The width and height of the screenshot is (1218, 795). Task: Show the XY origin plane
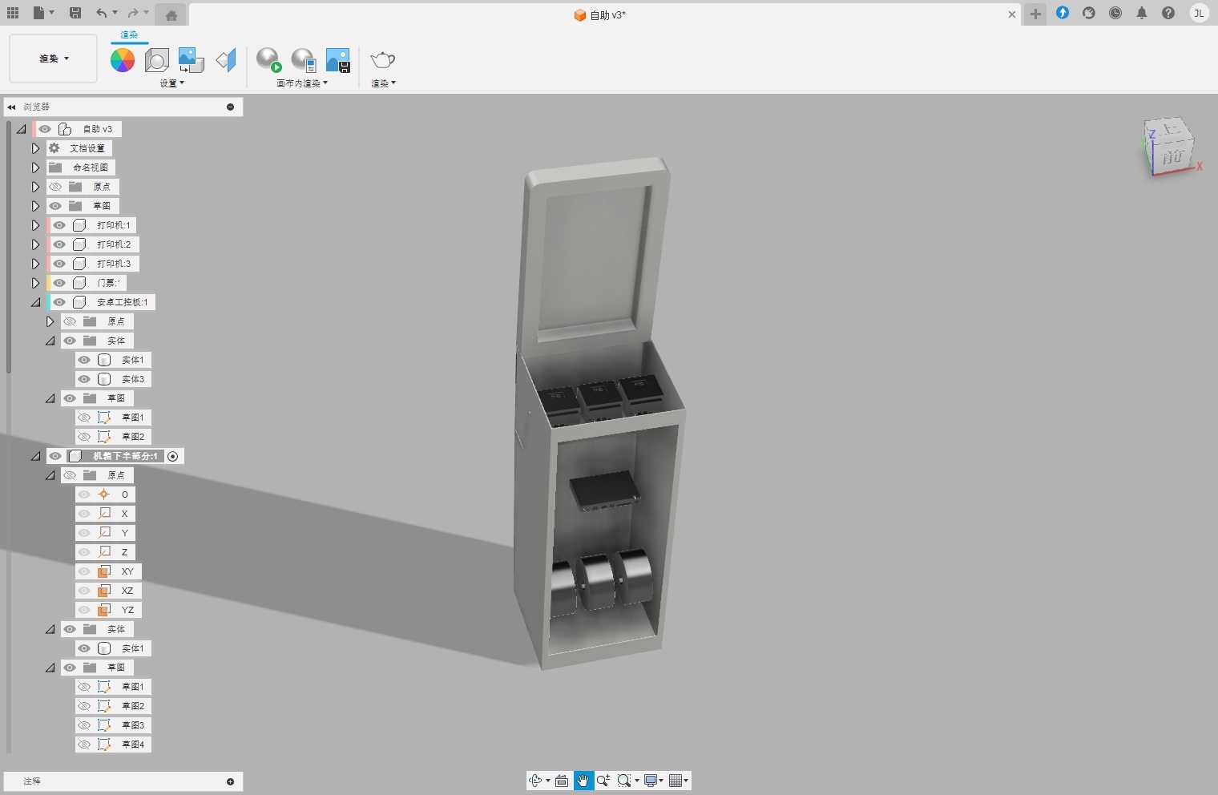tap(84, 571)
